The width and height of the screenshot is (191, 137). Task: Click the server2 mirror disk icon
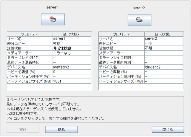(x=139, y=20)
